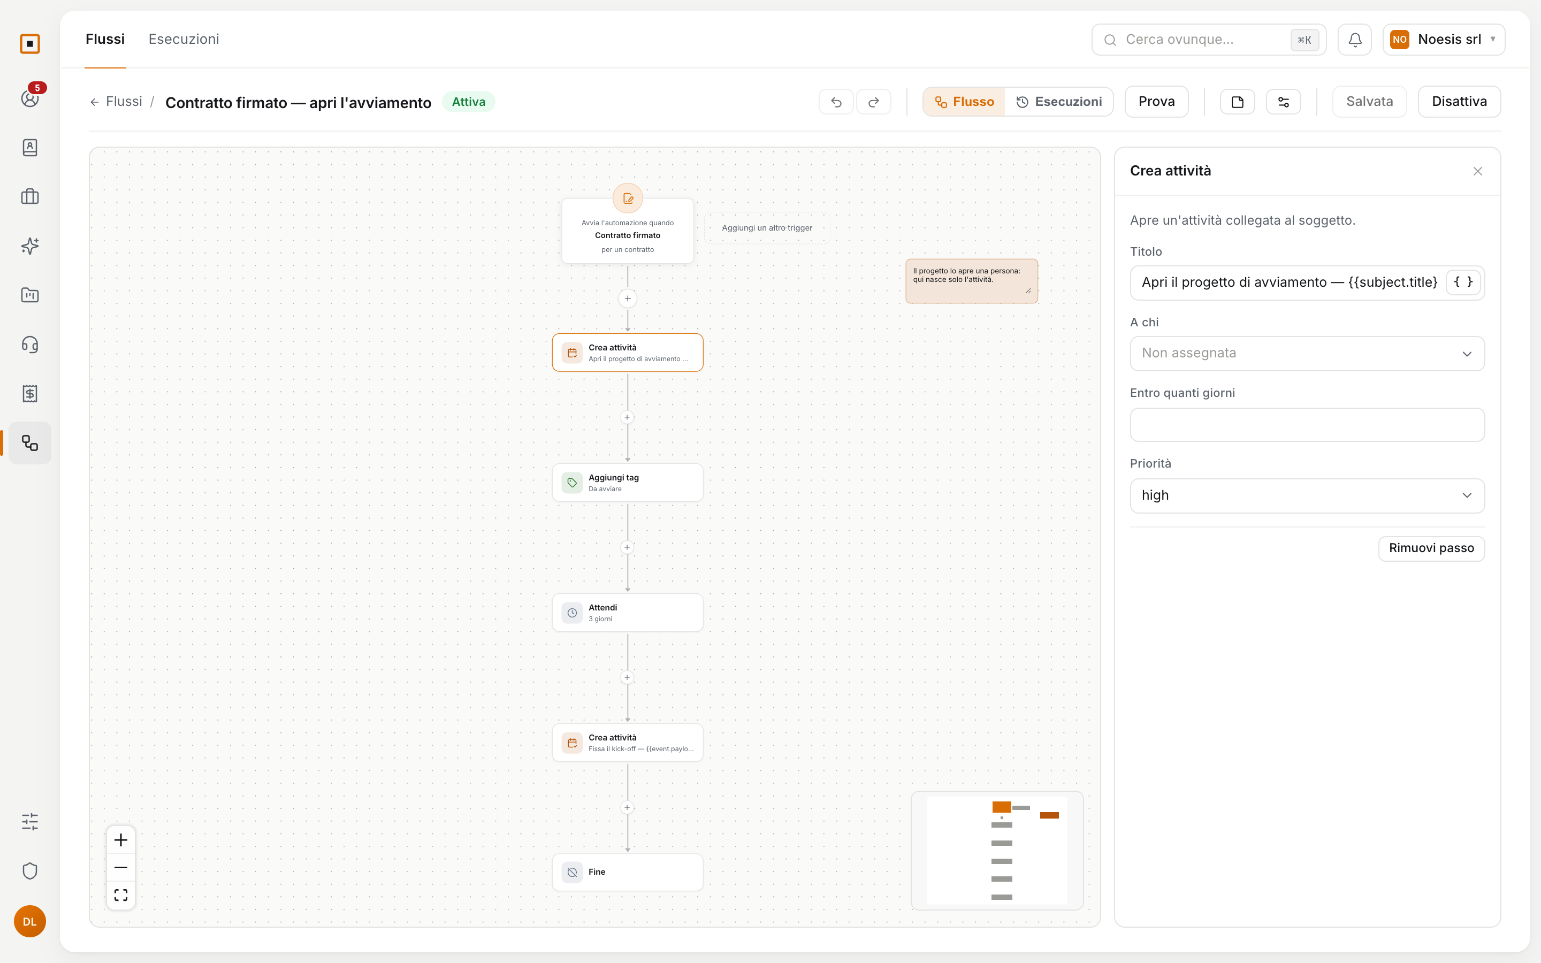
Task: Open the projects folder sidebar icon
Action: (x=30, y=295)
